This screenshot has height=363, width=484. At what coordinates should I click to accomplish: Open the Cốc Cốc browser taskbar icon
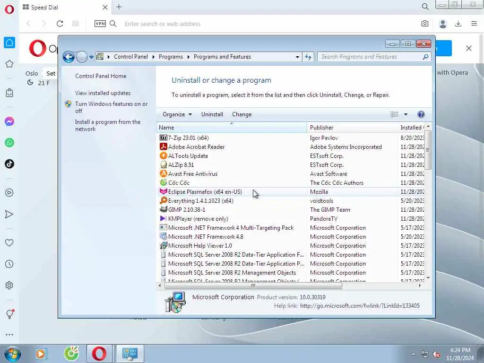(71, 354)
